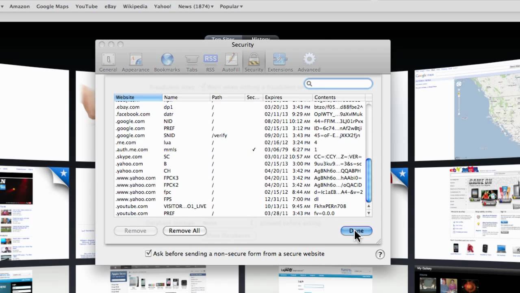Open eBay bookmark

pos(110,7)
